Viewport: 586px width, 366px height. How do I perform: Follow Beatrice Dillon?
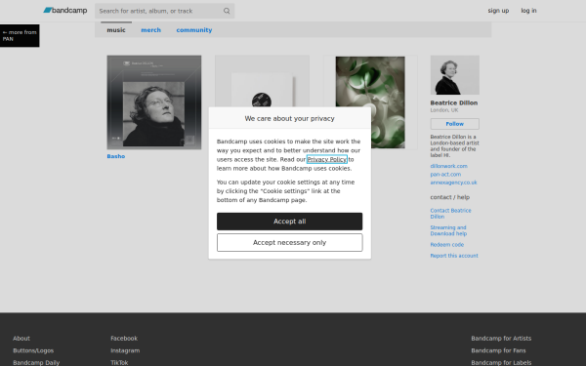click(x=454, y=124)
